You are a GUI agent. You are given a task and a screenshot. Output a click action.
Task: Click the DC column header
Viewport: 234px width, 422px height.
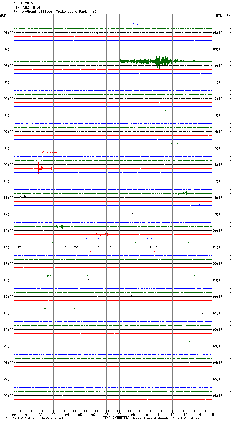[228, 15]
